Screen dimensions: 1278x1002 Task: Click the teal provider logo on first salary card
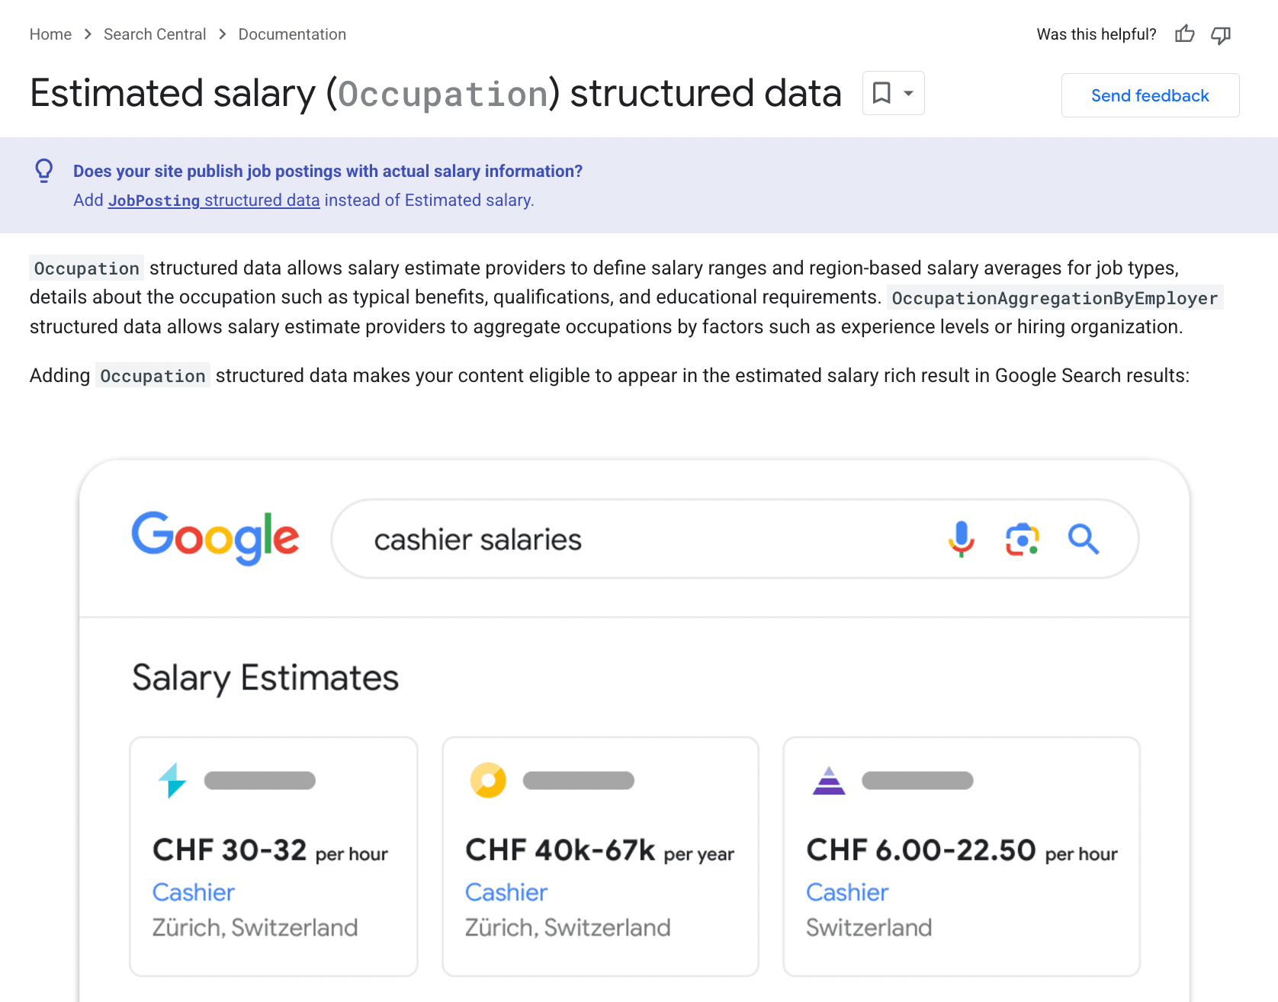point(173,780)
